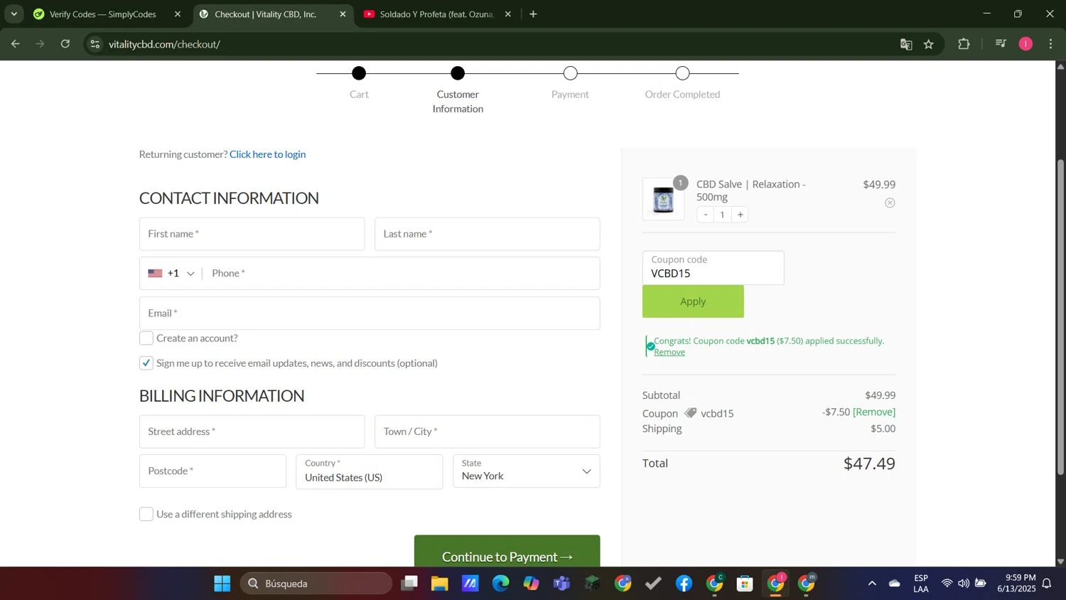
Task: Open the volume control in system tray
Action: (x=964, y=584)
